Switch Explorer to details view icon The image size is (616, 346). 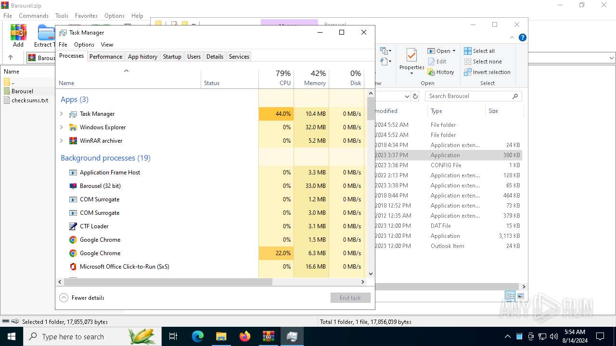pos(510,296)
